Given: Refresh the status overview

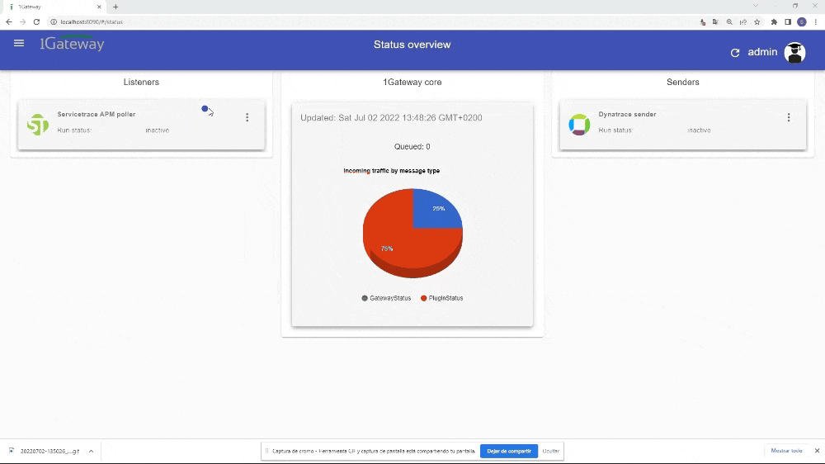Looking at the screenshot, I should [x=735, y=53].
